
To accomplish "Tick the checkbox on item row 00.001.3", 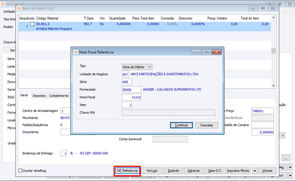I will 32,24.
